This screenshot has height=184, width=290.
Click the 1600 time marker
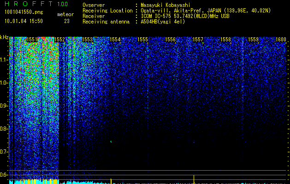281,40
